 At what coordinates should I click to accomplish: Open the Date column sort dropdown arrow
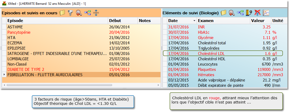194,21
